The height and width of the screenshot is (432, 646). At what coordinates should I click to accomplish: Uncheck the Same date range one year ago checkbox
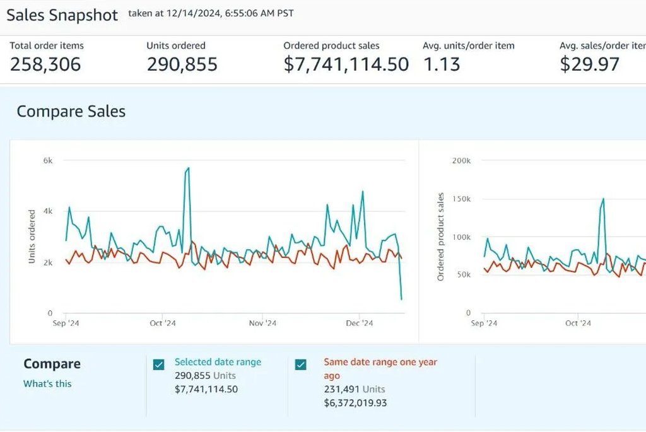point(301,365)
